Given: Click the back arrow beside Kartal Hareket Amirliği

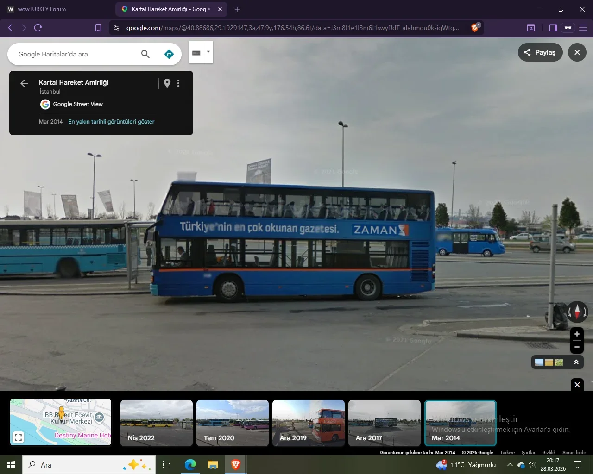Looking at the screenshot, I should (x=24, y=83).
